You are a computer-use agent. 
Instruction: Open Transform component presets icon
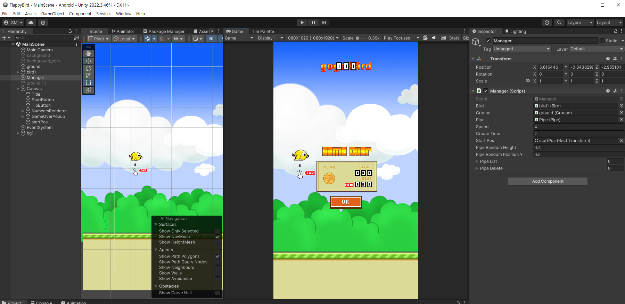[615, 59]
